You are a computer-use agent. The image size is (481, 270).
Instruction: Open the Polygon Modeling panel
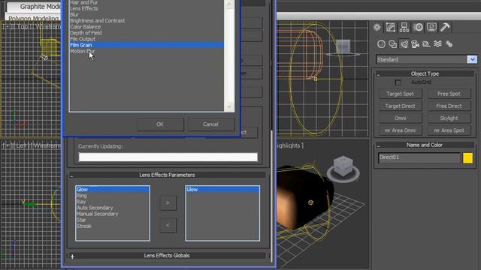tap(33, 18)
